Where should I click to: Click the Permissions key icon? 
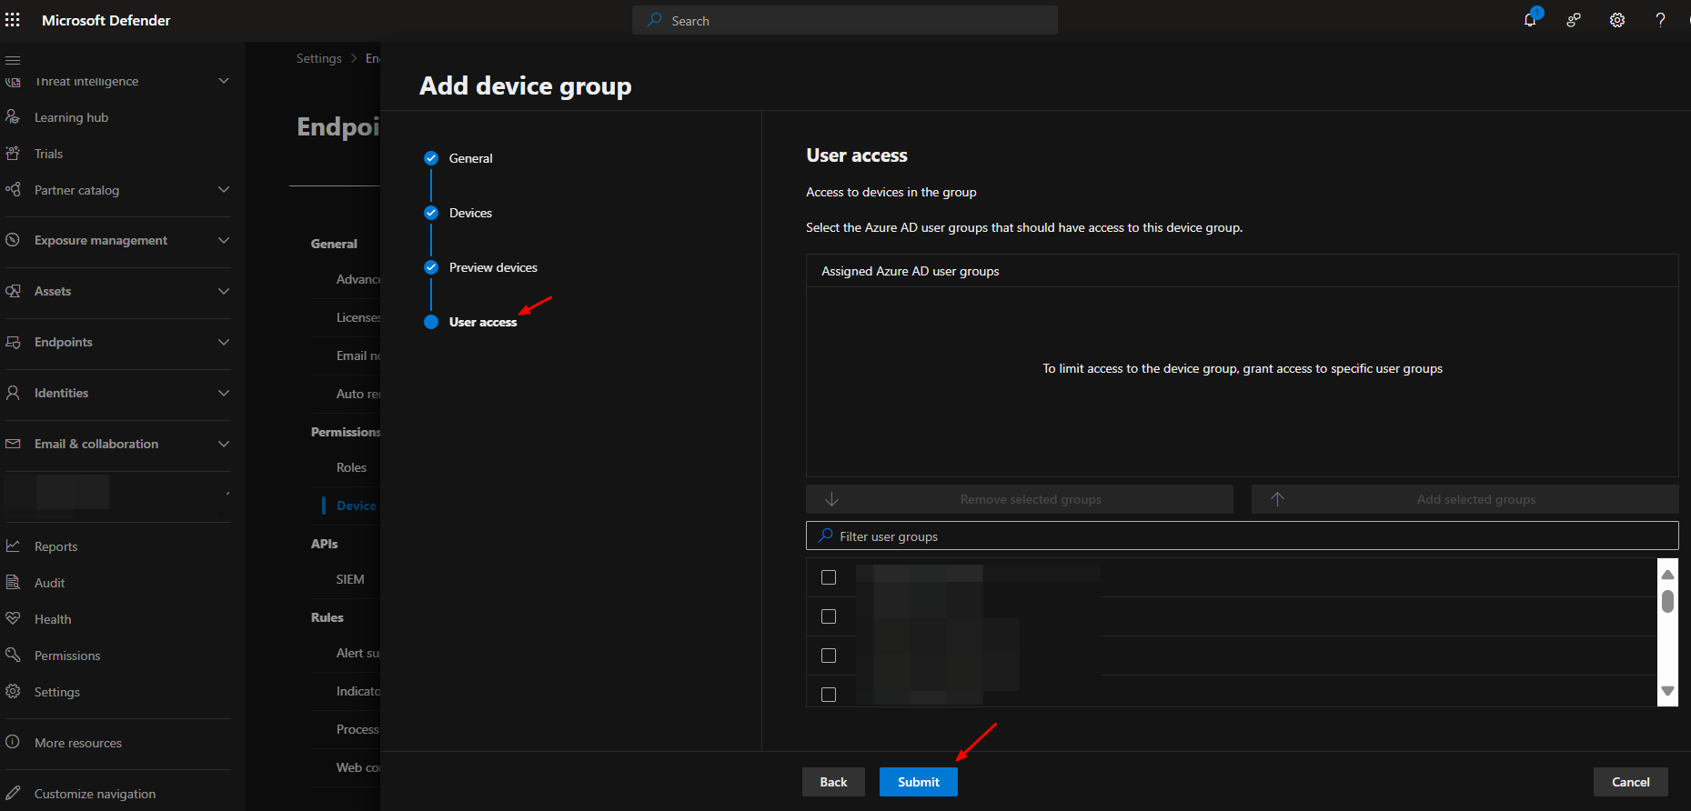[13, 656]
